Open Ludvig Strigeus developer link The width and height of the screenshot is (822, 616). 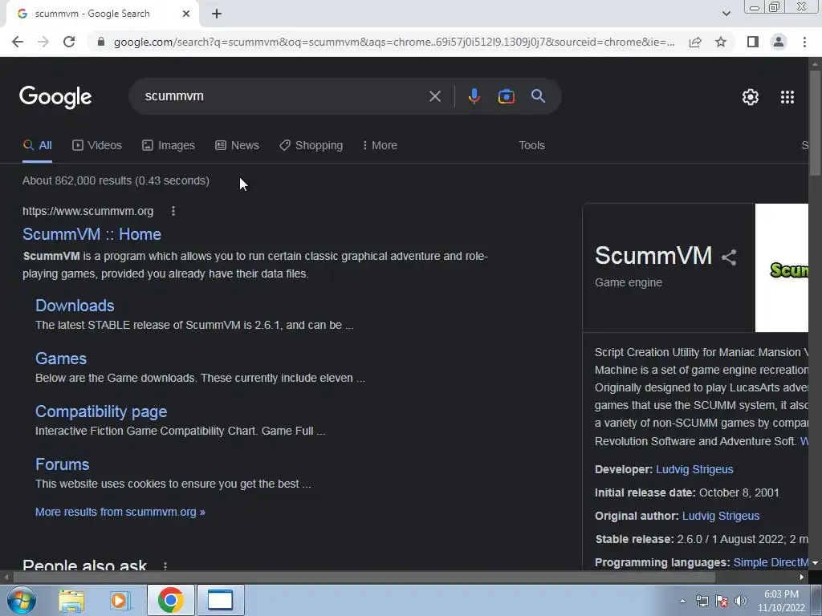694,469
